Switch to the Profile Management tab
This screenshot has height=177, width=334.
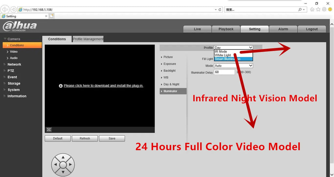pos(88,39)
